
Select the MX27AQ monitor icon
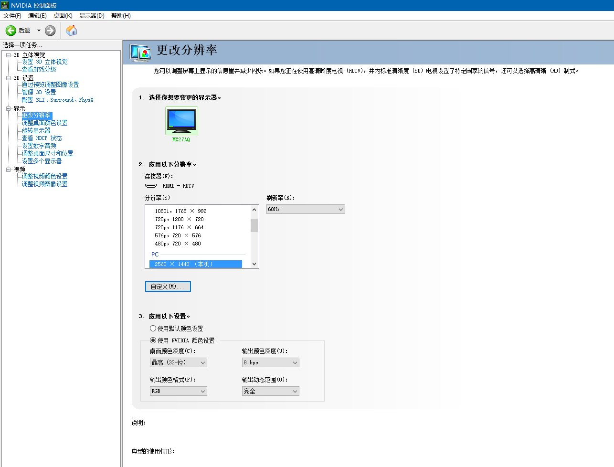pos(181,121)
